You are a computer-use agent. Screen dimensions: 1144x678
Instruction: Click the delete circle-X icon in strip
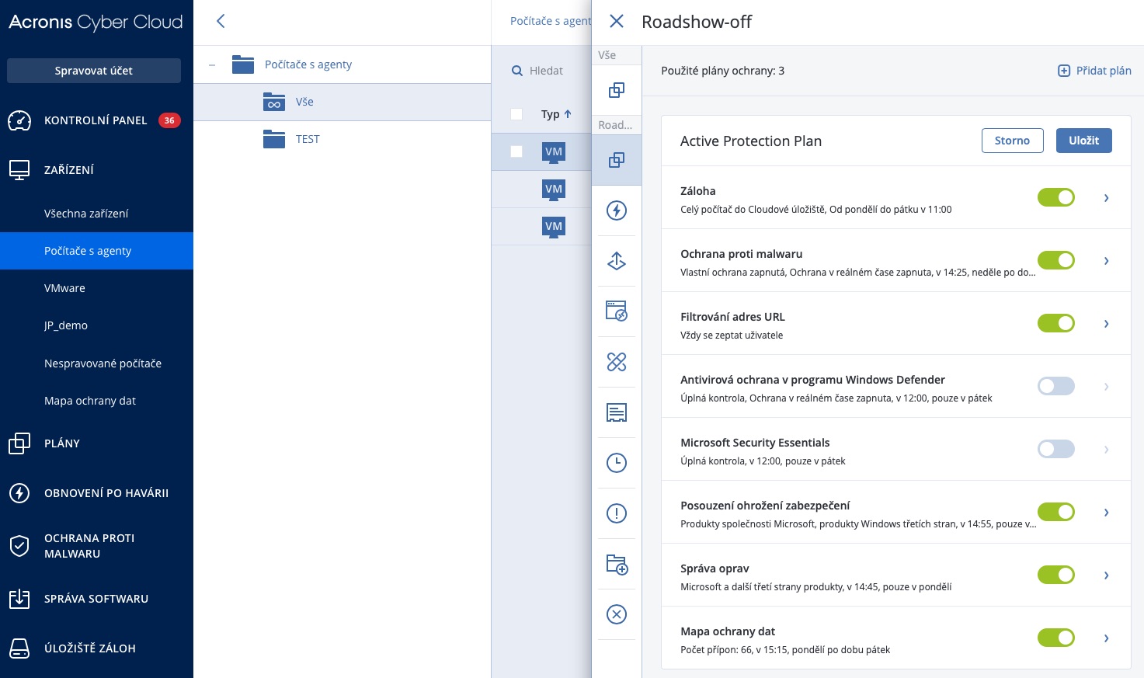[x=617, y=614]
